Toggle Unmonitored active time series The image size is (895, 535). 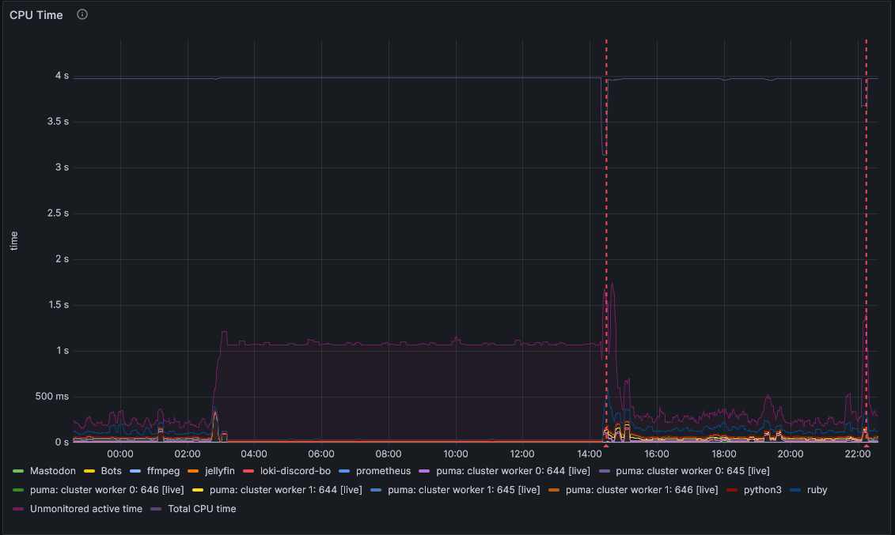[x=86, y=509]
